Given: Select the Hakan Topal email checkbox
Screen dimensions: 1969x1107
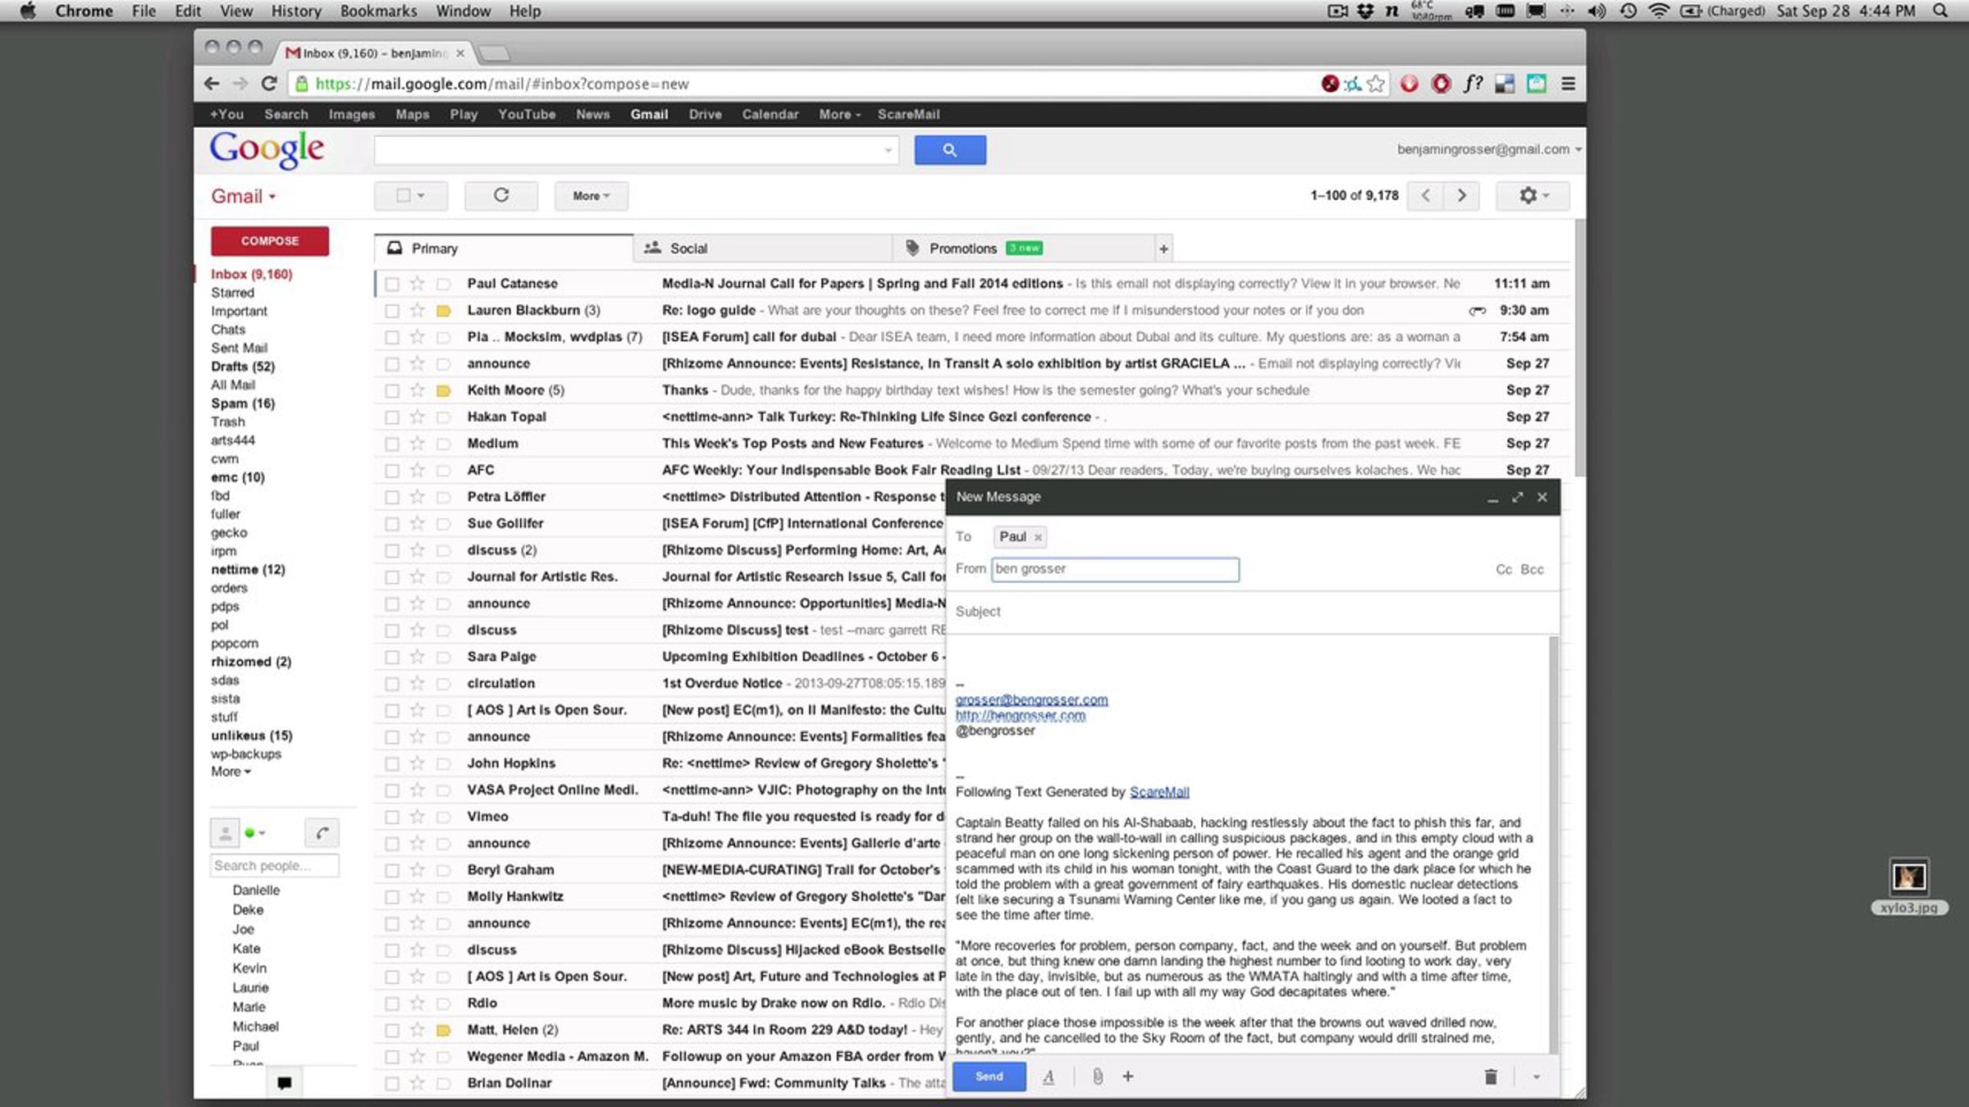Looking at the screenshot, I should (392, 417).
